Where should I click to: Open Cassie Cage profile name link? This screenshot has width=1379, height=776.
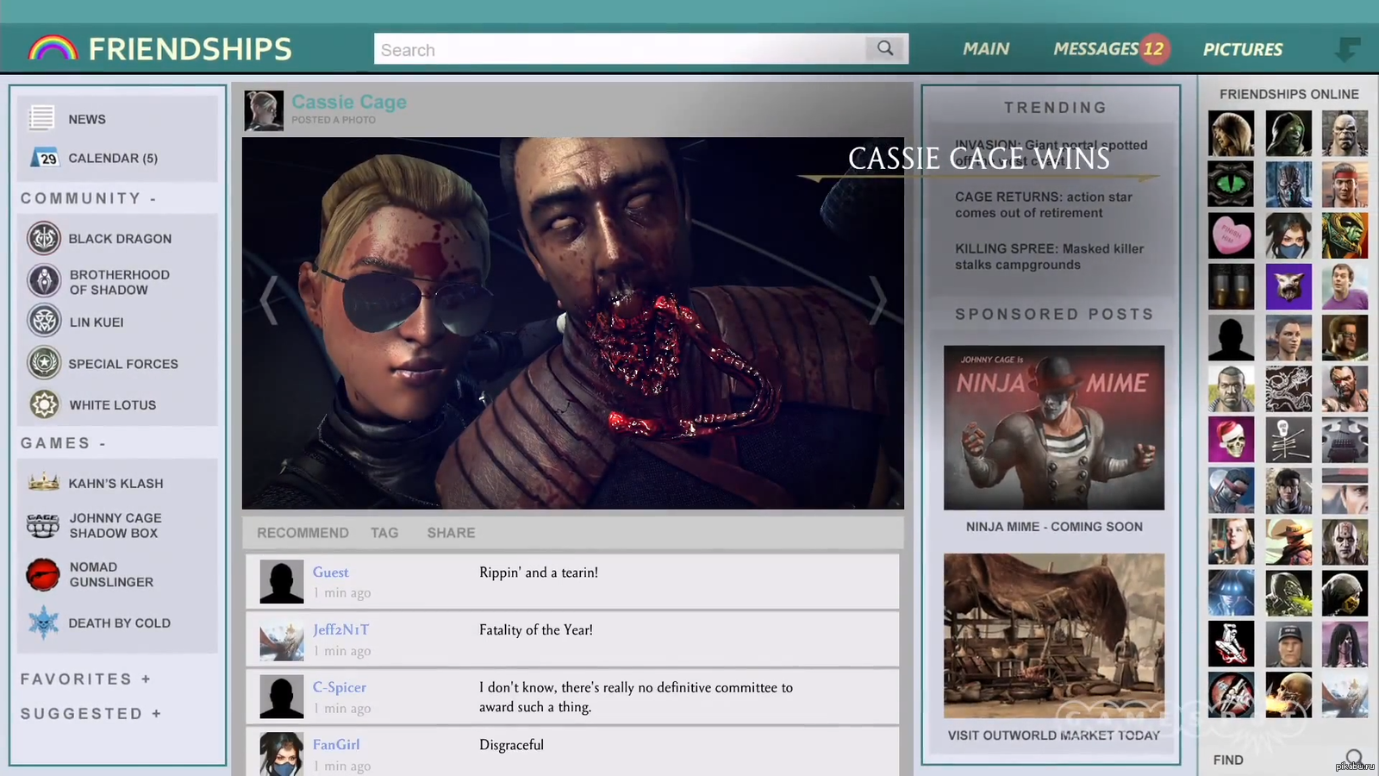[x=349, y=102]
